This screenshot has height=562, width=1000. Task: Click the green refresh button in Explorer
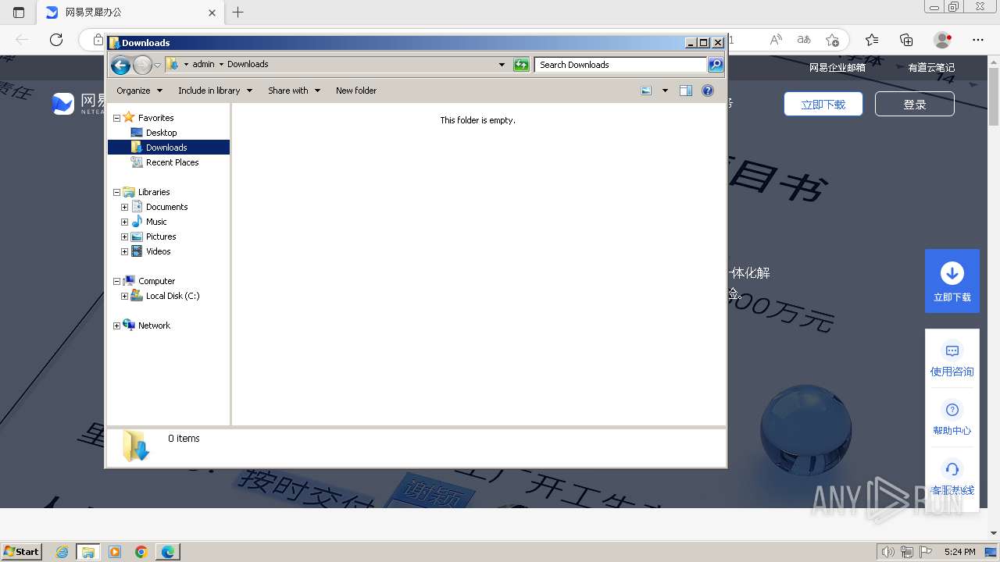pos(521,65)
